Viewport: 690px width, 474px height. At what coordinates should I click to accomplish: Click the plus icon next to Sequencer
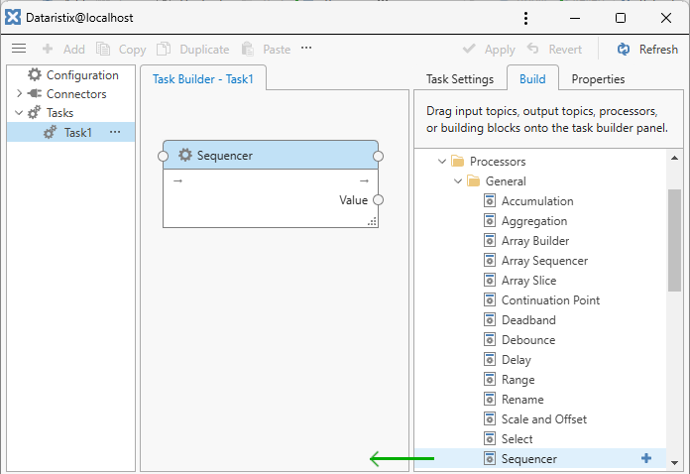click(646, 458)
